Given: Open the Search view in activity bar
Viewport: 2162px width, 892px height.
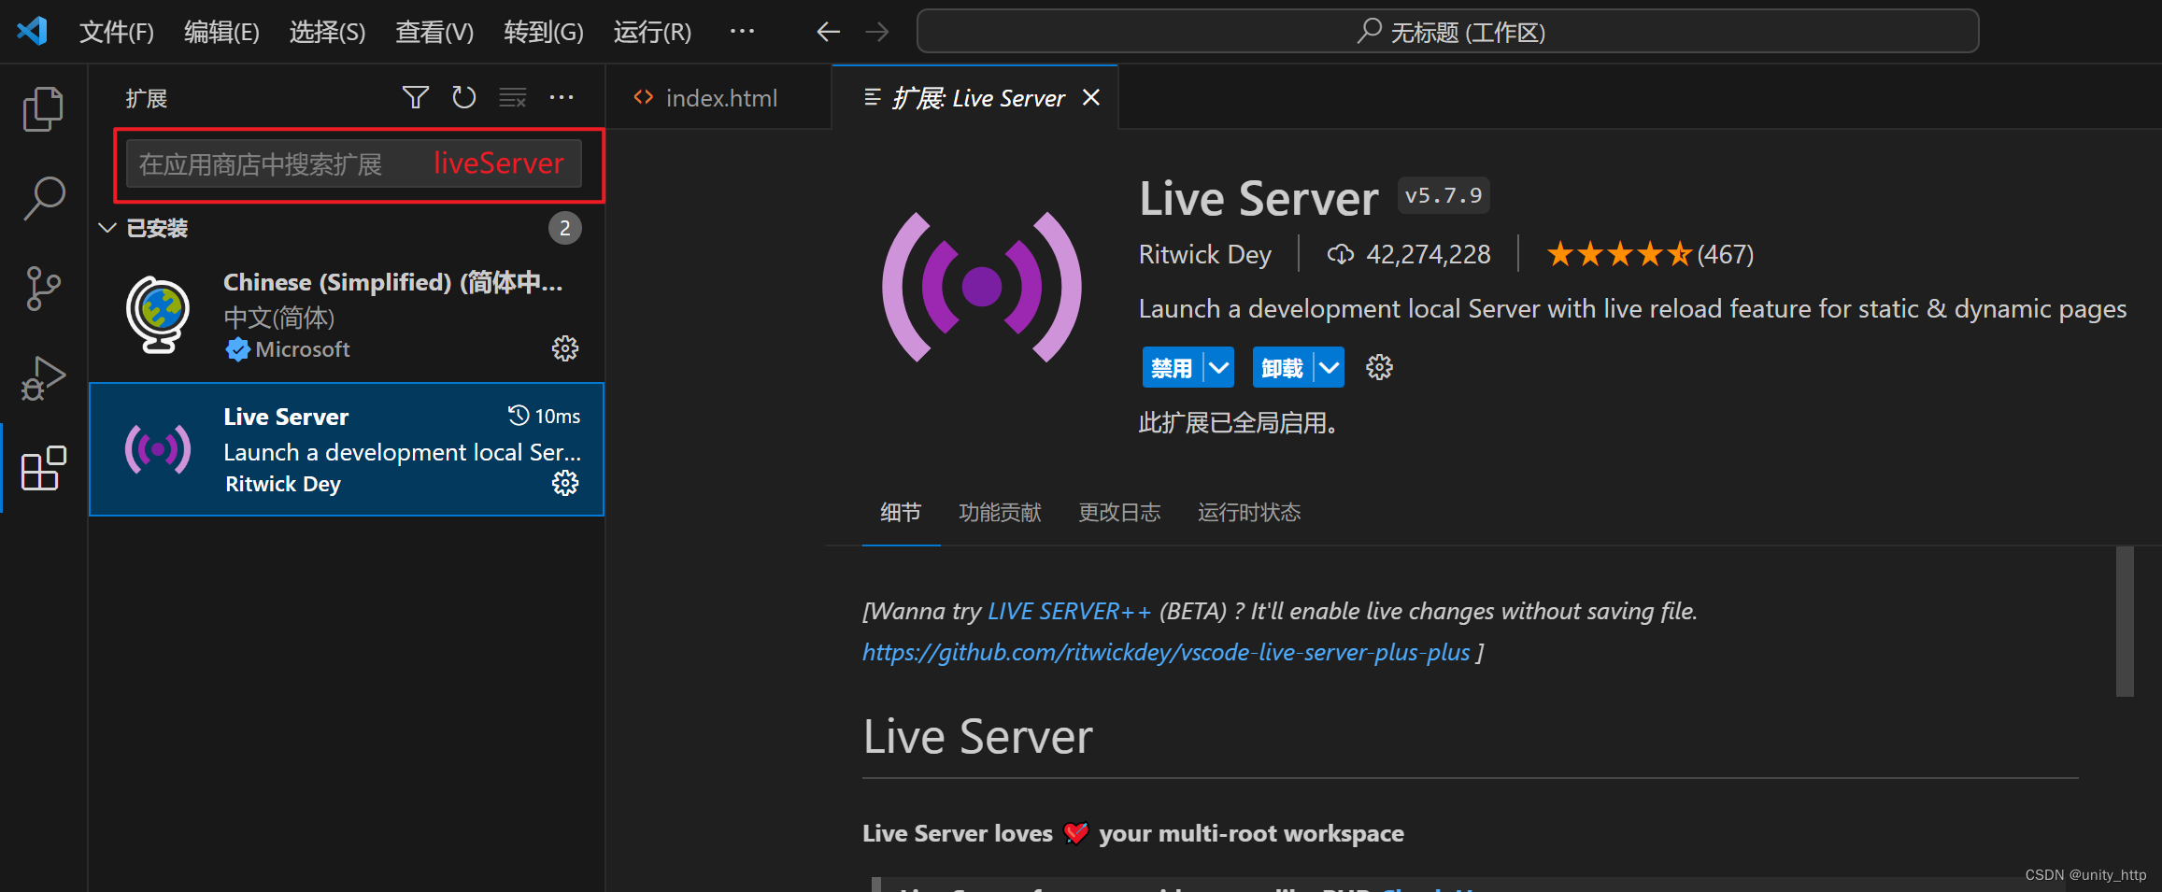Looking at the screenshot, I should pos(43,198).
